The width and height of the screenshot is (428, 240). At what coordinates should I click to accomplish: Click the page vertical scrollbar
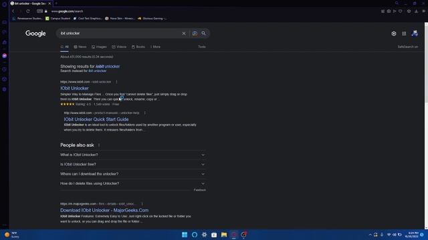click(426, 64)
